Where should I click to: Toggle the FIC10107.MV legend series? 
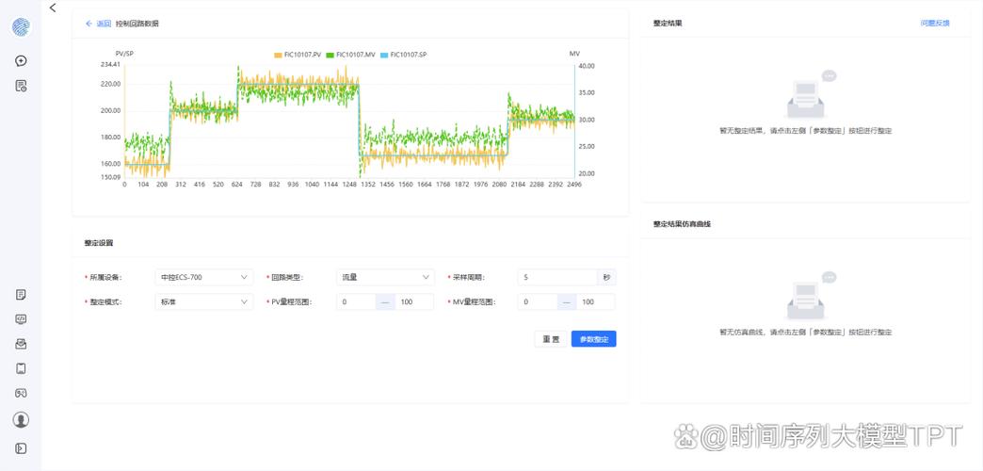pyautogui.click(x=350, y=55)
